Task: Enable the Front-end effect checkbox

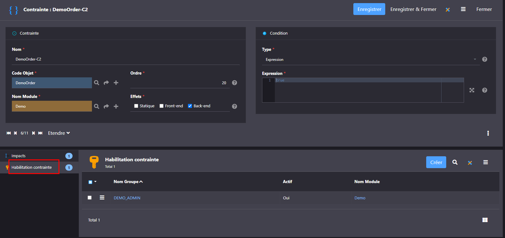Action: click(161, 106)
